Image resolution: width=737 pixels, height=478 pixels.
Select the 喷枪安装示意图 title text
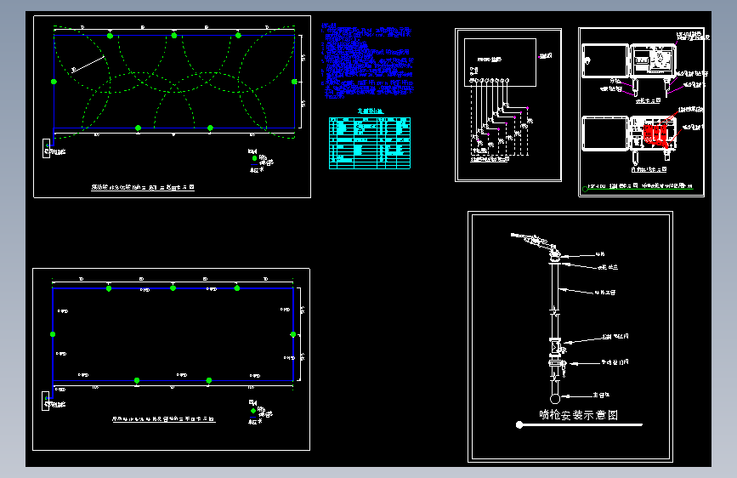coord(578,415)
